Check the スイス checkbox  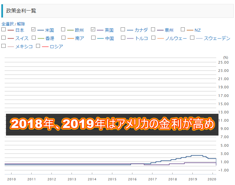coord(3,38)
